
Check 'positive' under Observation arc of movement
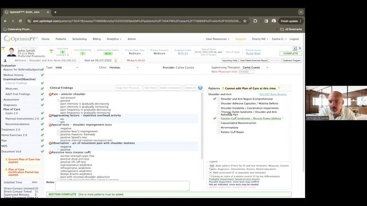(58, 150)
